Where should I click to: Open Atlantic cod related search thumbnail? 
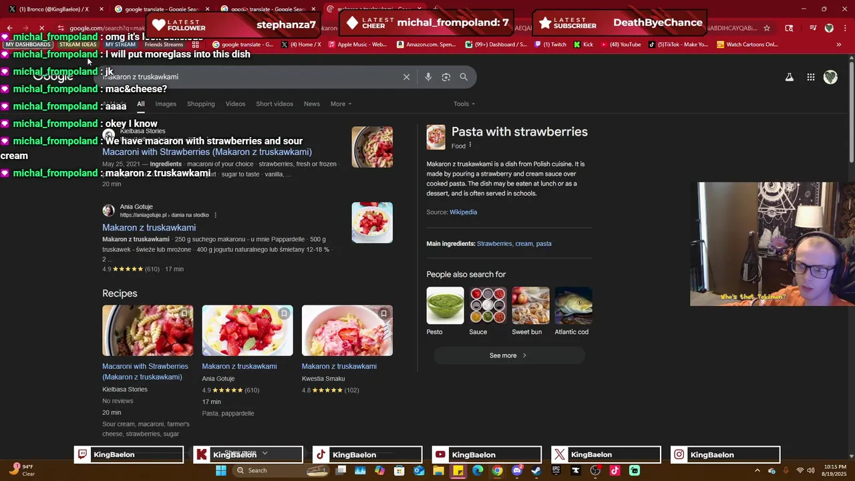click(573, 305)
